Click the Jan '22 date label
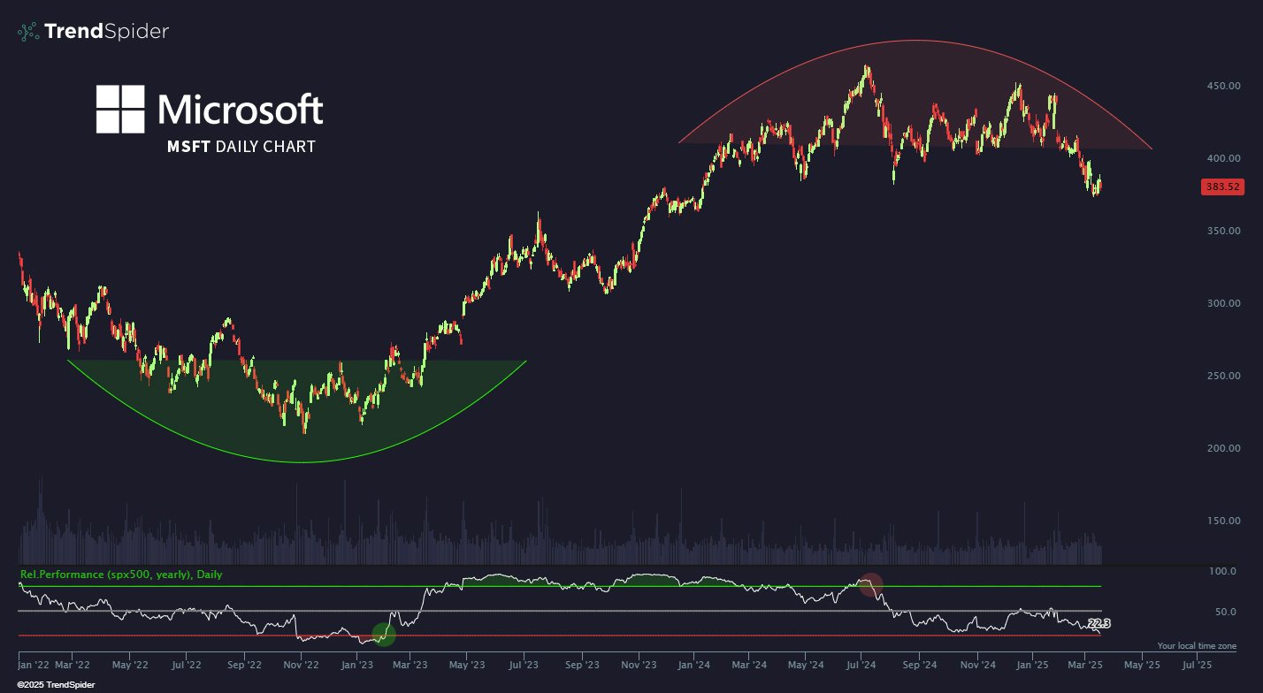This screenshot has height=693, width=1263. point(35,664)
